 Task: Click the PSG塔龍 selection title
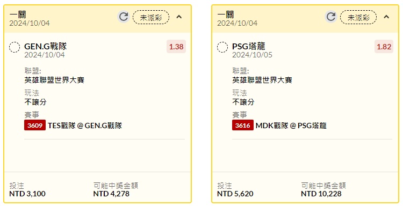point(249,47)
